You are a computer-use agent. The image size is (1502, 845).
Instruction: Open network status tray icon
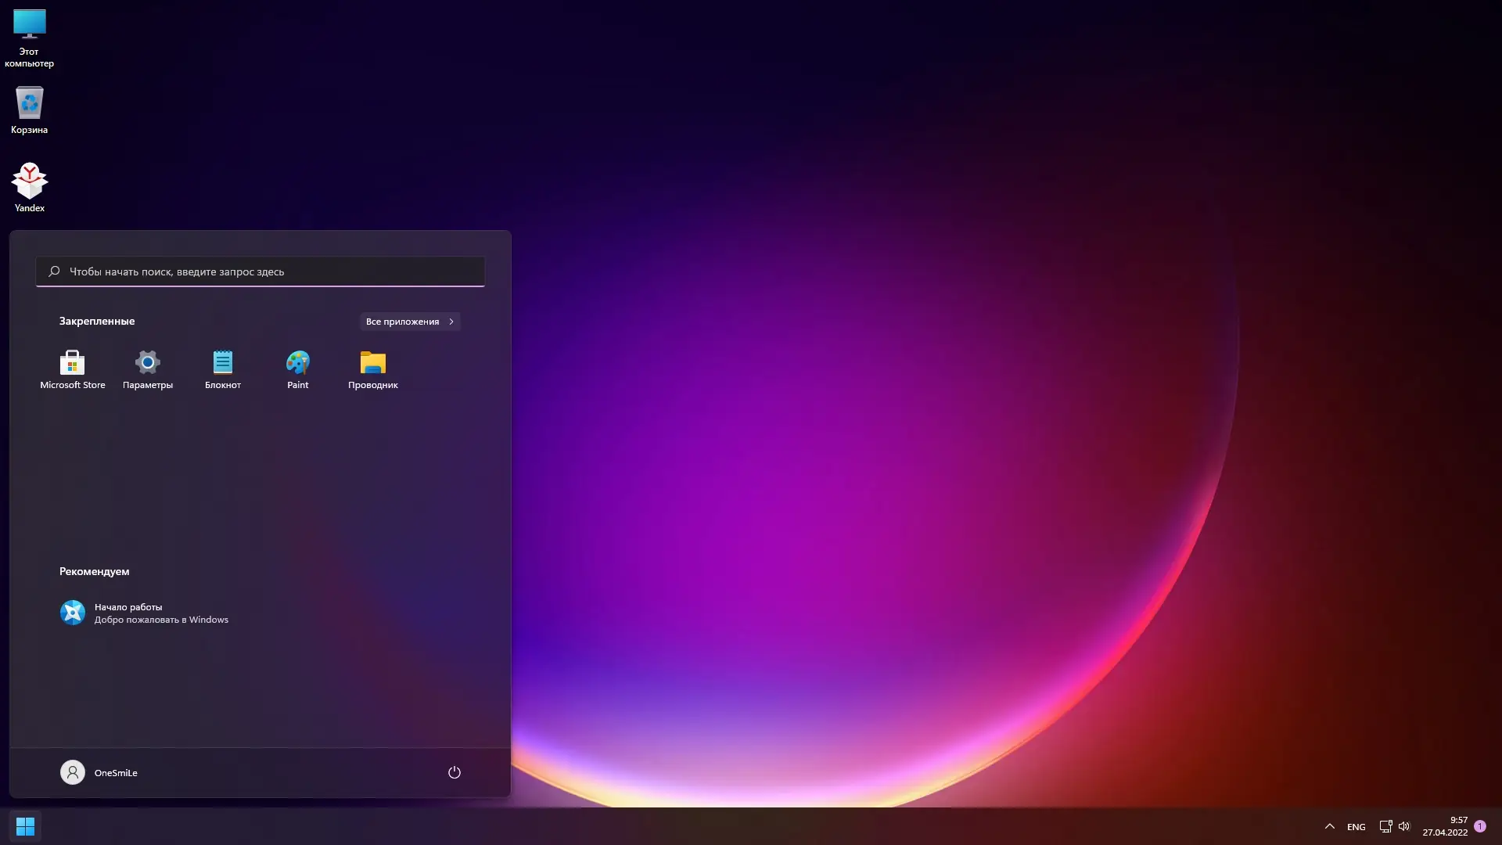point(1385,826)
